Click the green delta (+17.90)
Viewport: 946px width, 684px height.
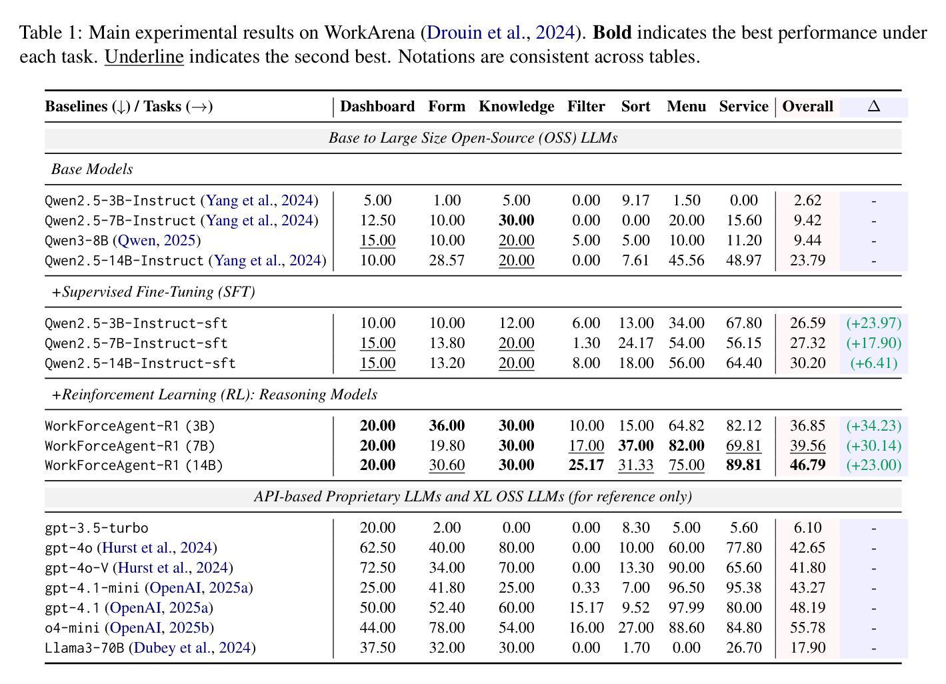[874, 343]
